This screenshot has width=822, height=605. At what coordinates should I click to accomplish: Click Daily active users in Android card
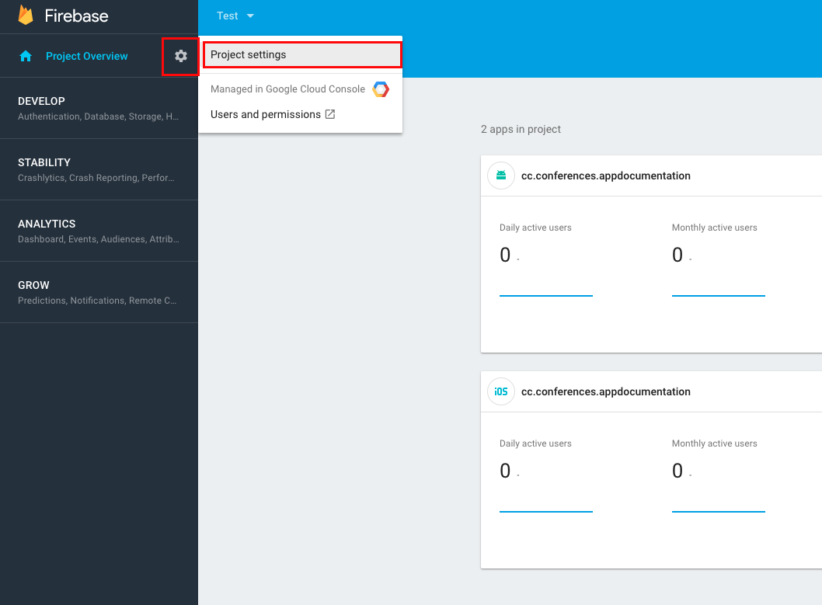[x=535, y=228]
